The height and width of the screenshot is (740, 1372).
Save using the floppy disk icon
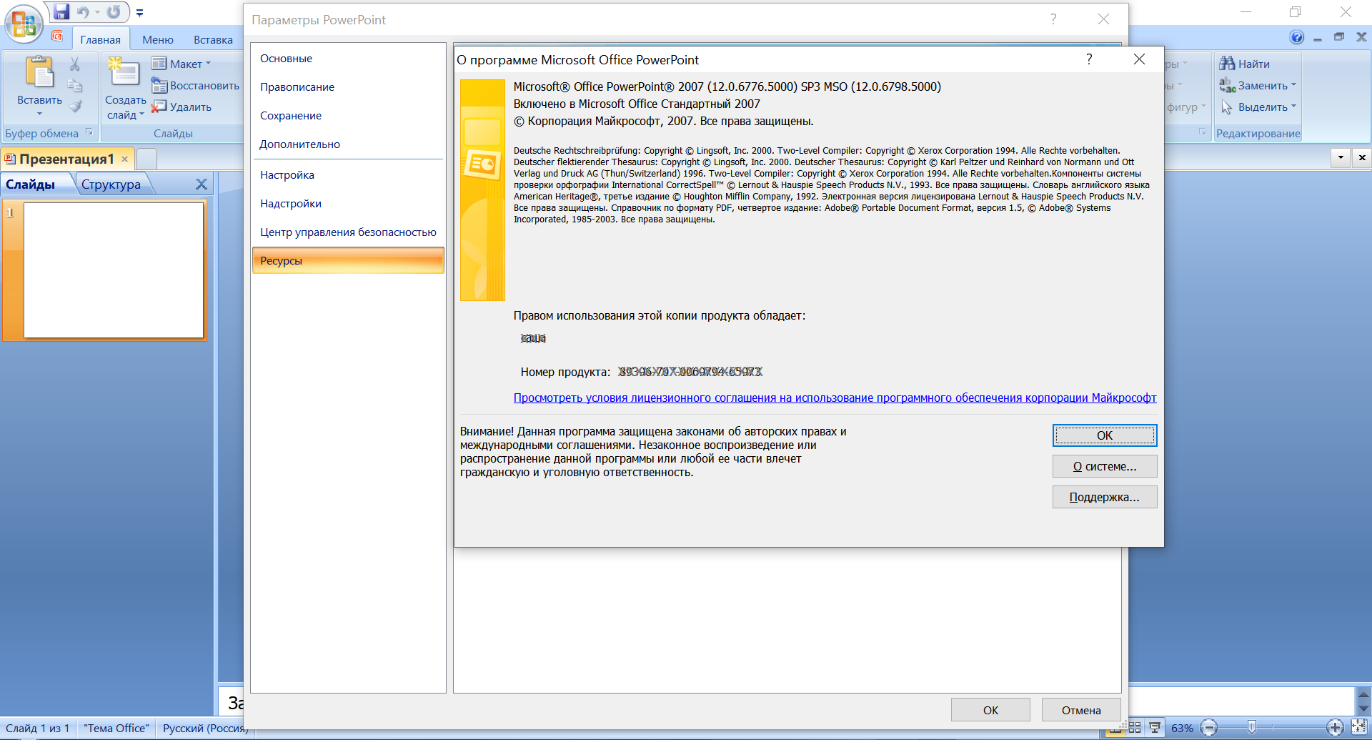pos(61,12)
